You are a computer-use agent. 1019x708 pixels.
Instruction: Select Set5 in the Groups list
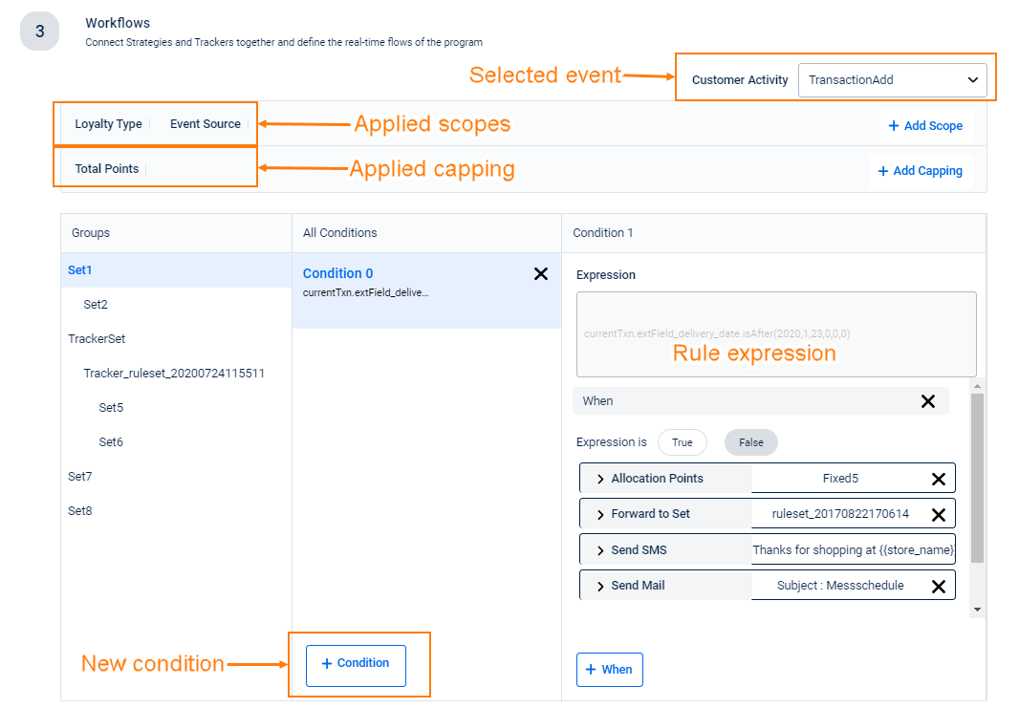(112, 407)
